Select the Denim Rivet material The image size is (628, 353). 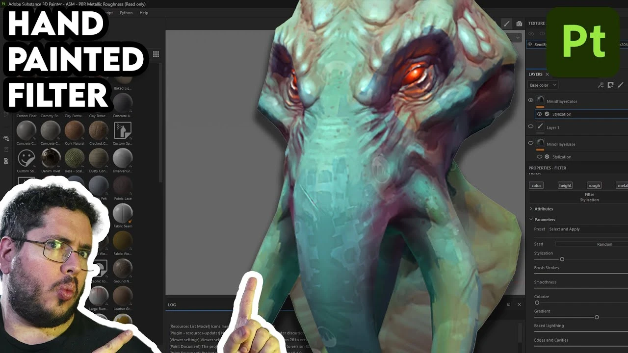[50, 158]
